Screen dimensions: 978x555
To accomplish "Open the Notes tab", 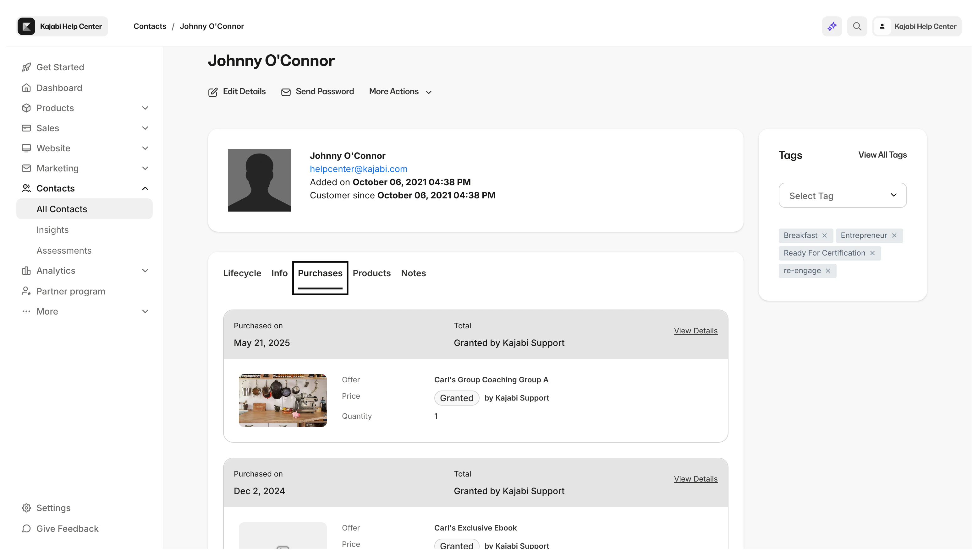I will click(413, 273).
